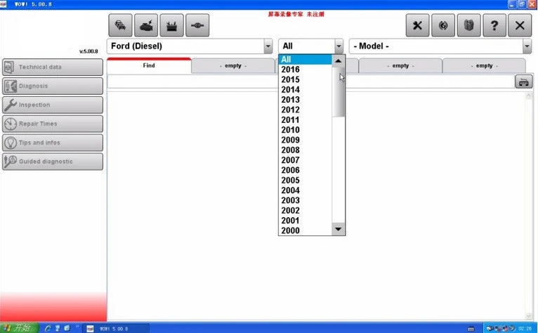Viewport: 538px width, 333px height.
Task: Select the last empty tab
Action: tap(484, 65)
